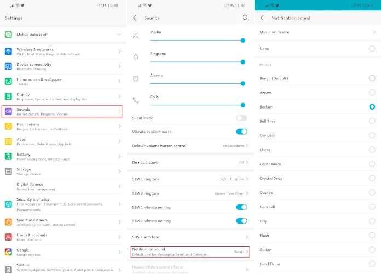Open Notification sound Bongo chevron

(247, 252)
